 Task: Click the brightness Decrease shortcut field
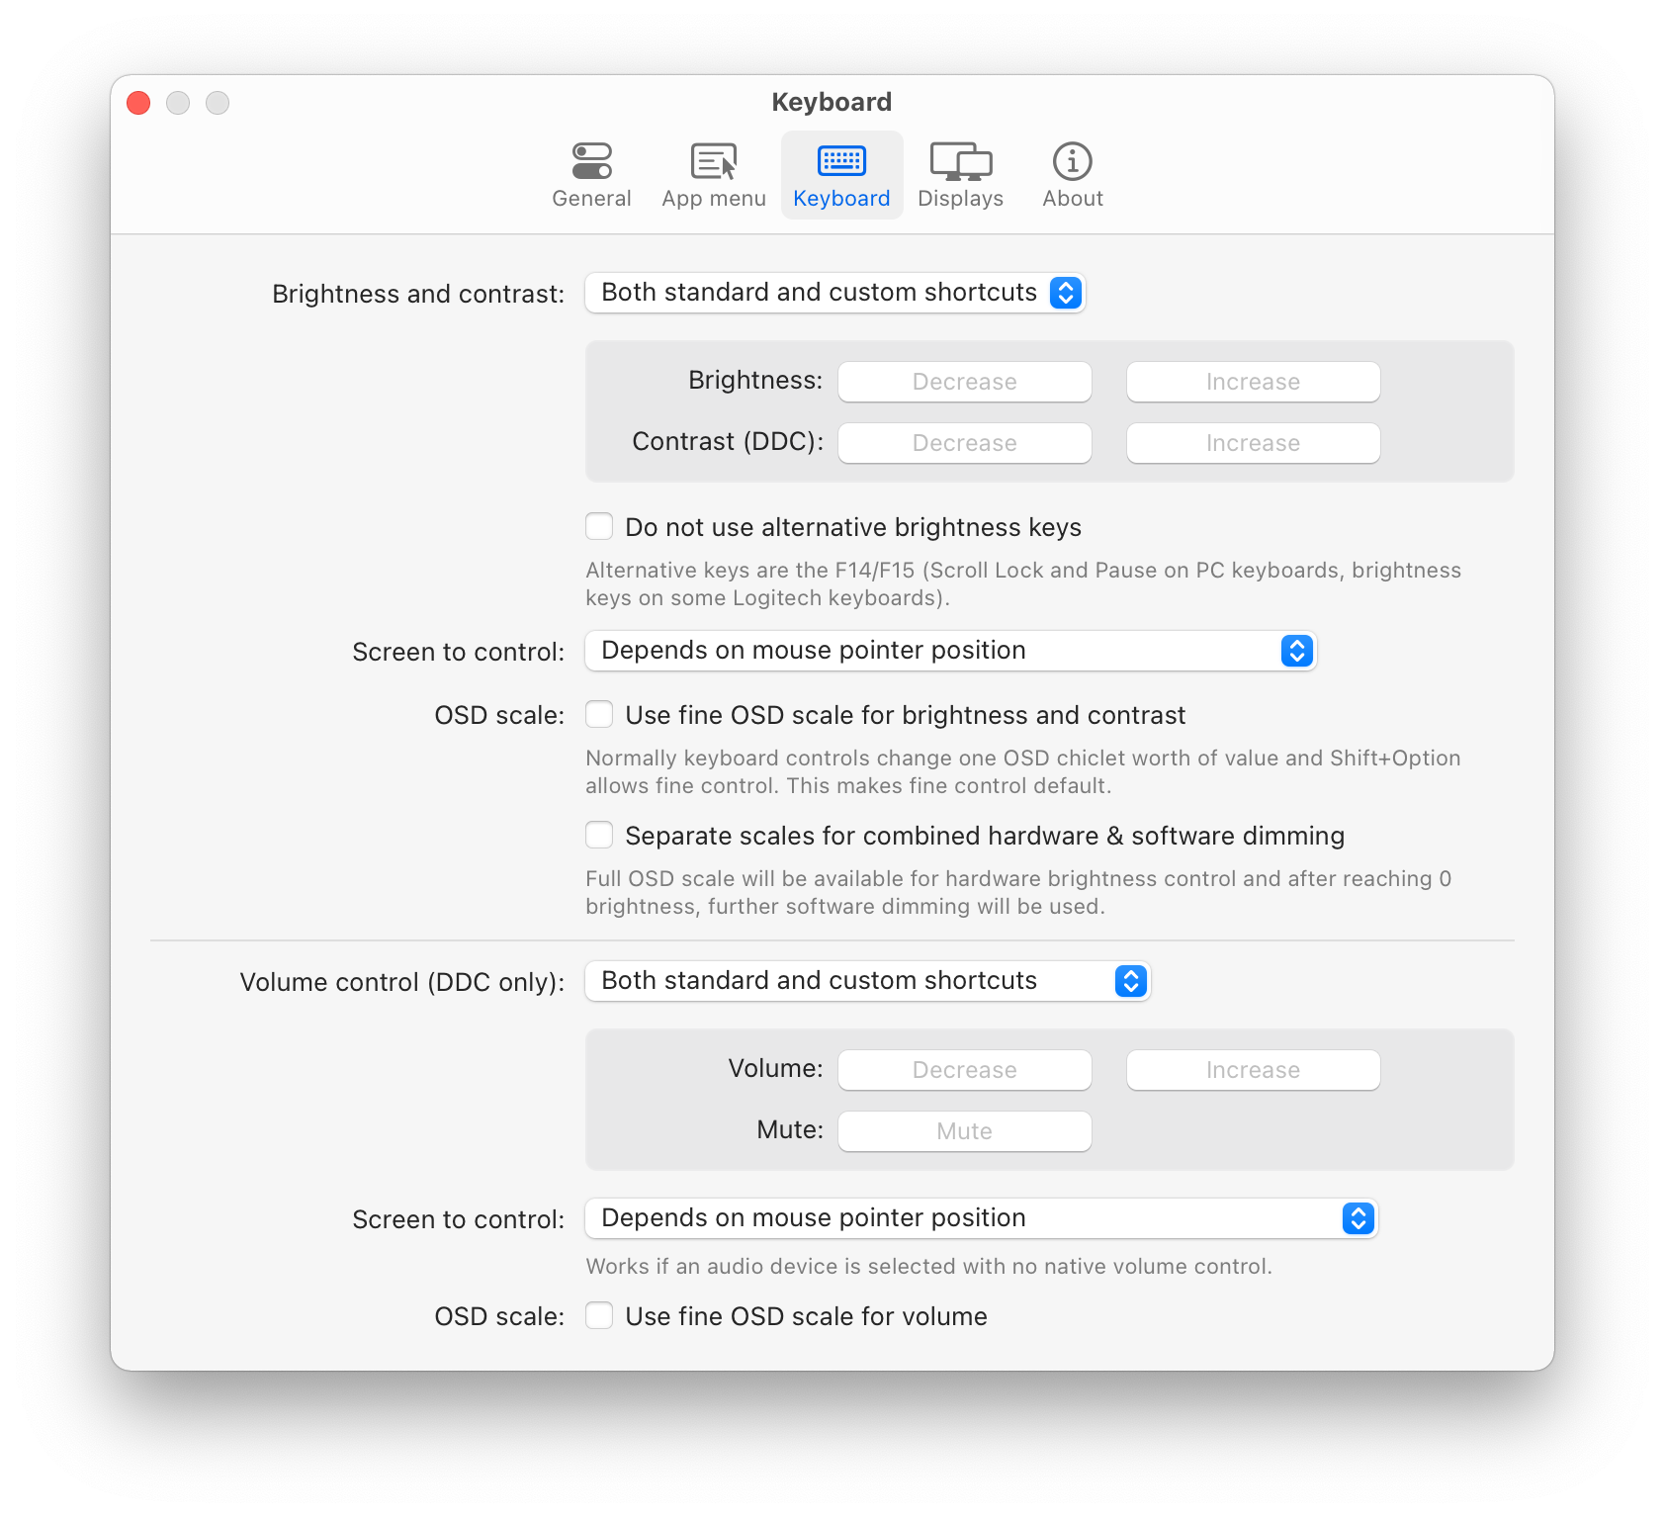[964, 382]
